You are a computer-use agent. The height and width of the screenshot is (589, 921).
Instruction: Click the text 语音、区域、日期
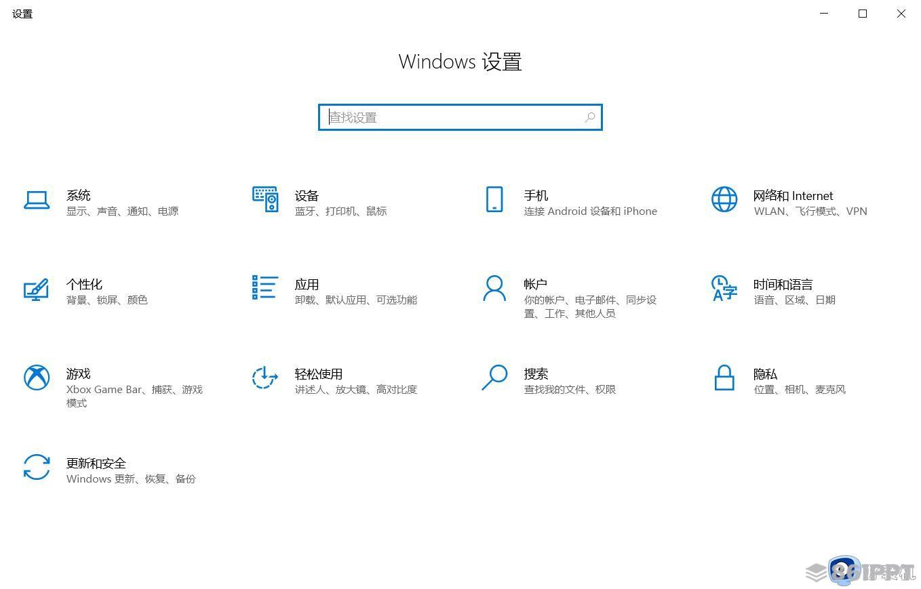[795, 300]
